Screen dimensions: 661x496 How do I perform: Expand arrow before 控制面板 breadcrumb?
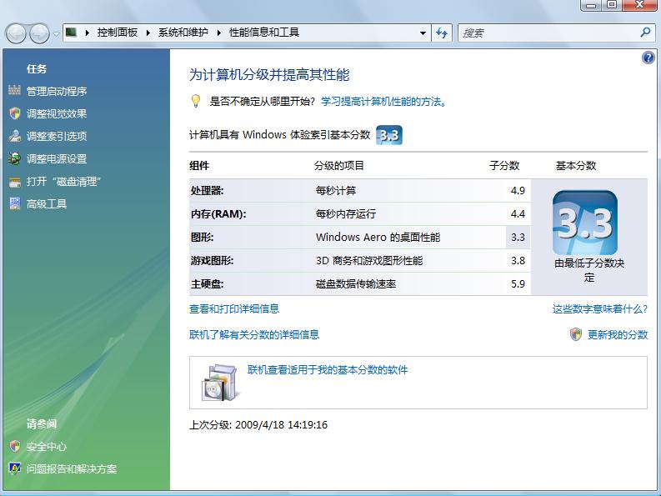pos(87,33)
